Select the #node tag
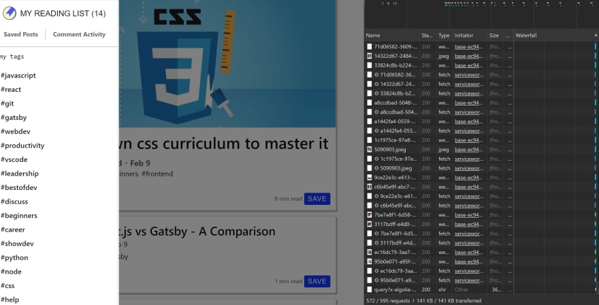 pos(11,272)
